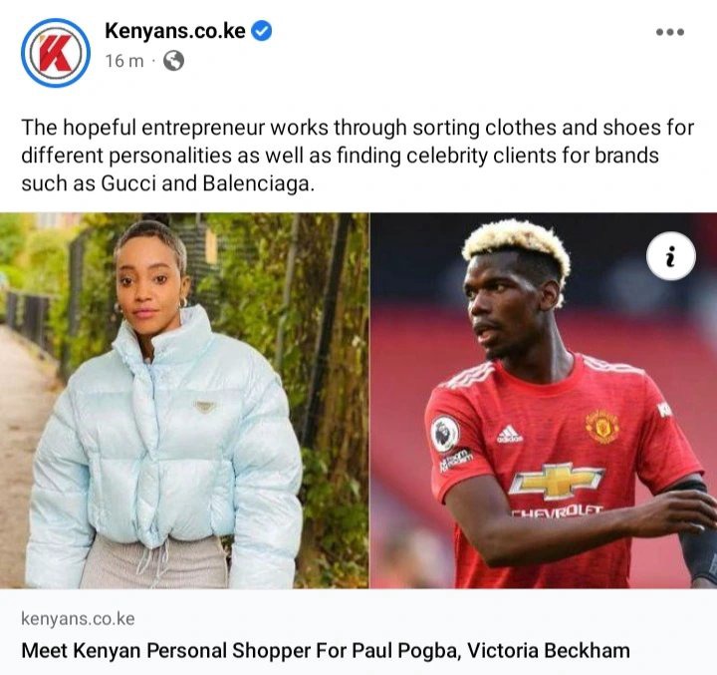Image resolution: width=717 pixels, height=675 pixels.
Task: Click the kenyans.co.ke domain text below the photos
Action: click(x=78, y=619)
